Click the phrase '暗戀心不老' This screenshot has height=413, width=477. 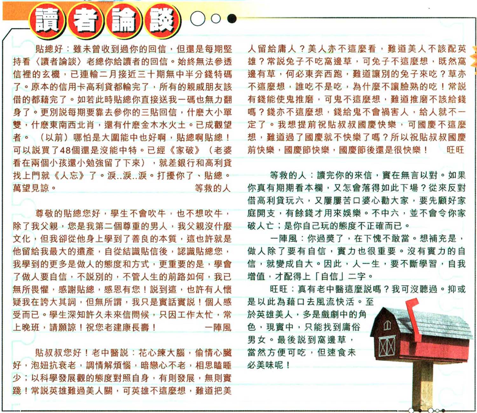[x=163, y=365]
